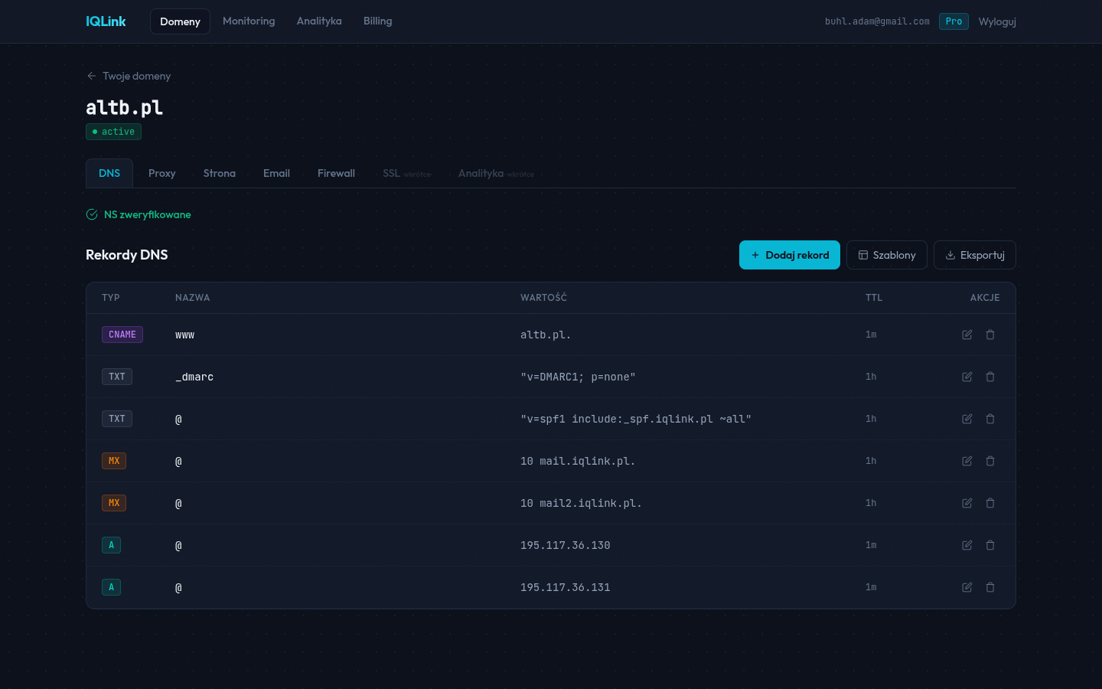This screenshot has width=1102, height=689.
Task: Edit the SPF TXT record
Action: pos(967,419)
